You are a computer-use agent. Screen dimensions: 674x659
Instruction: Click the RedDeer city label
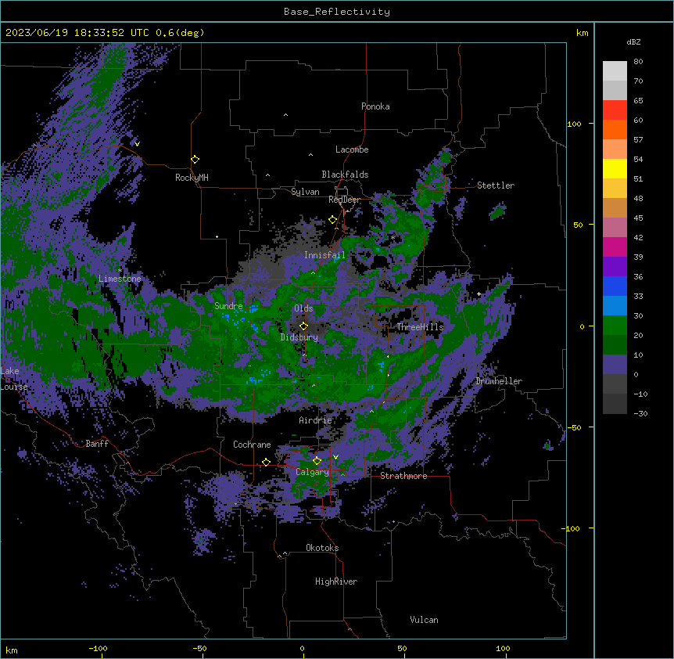[345, 200]
